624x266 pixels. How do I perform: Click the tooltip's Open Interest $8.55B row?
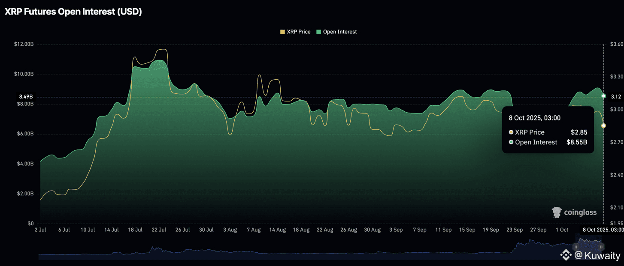pos(548,142)
